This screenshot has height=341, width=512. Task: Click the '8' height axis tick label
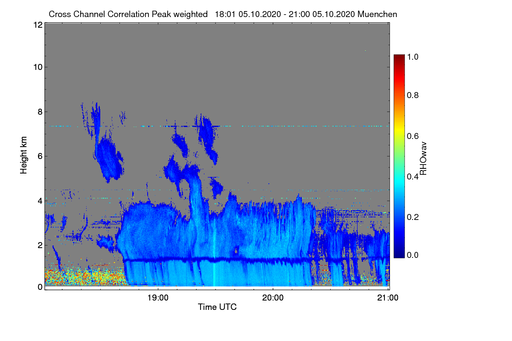point(40,112)
